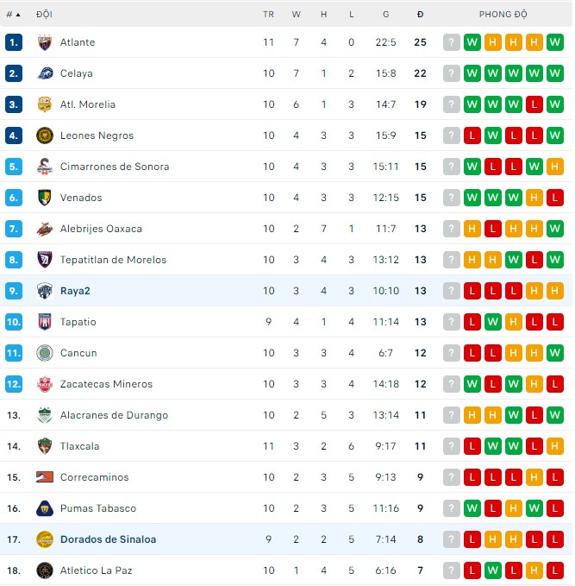
Task: Click the Venados team shield icon
Action: pyautogui.click(x=45, y=198)
